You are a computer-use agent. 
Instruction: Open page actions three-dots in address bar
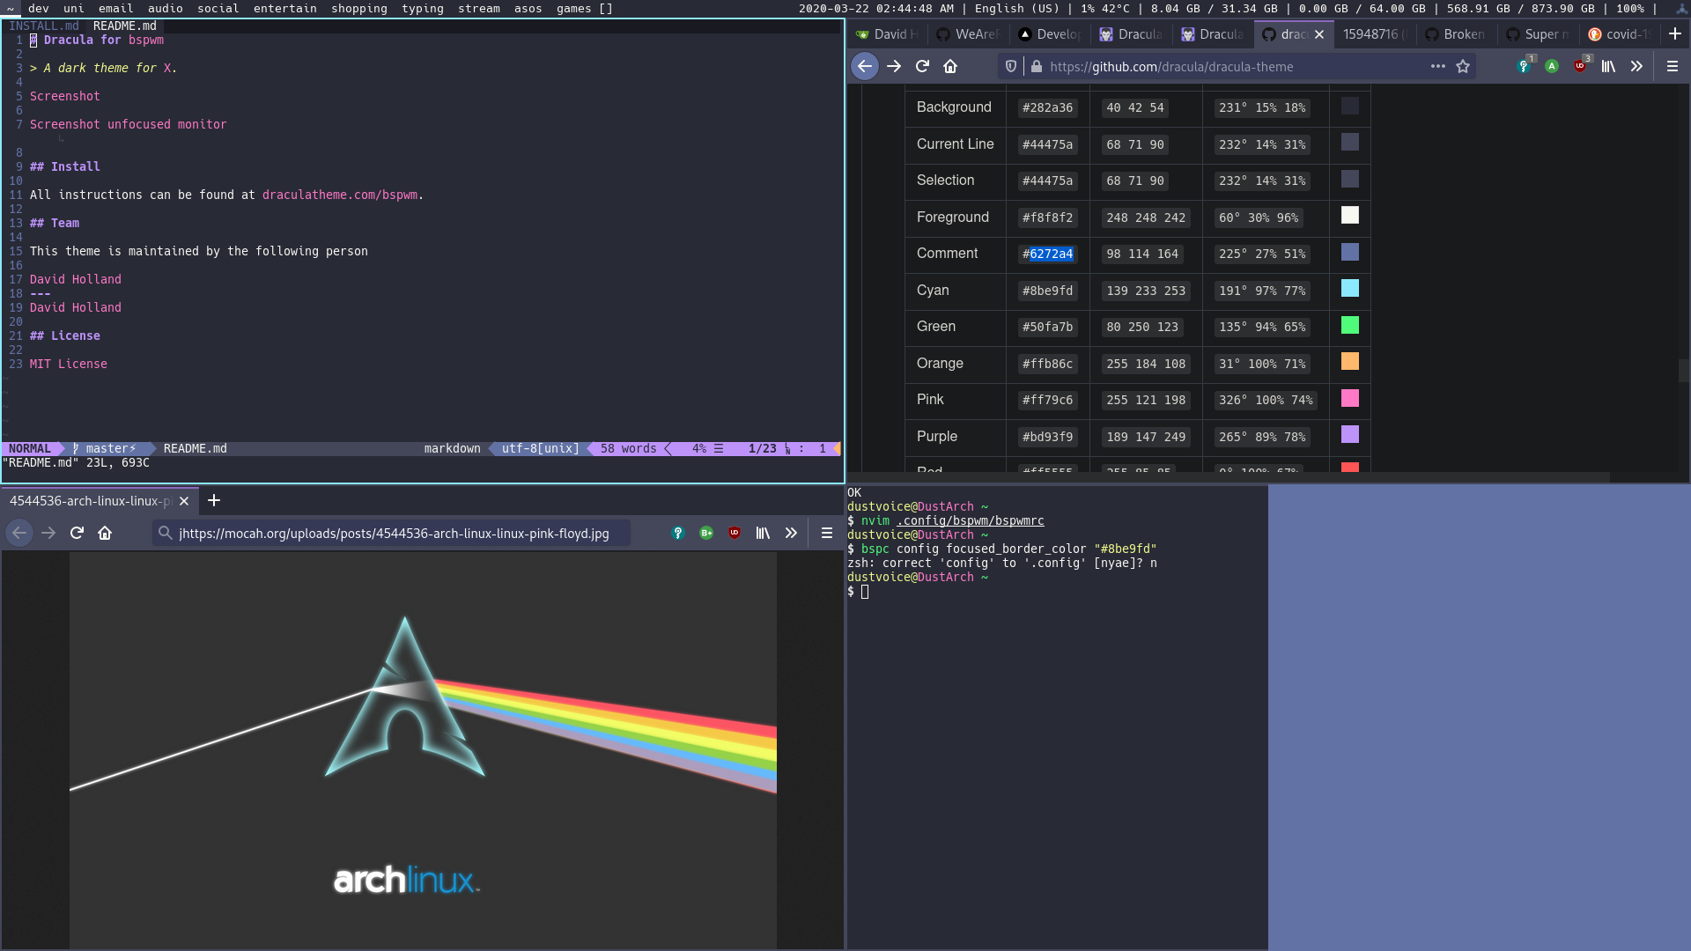coord(1437,66)
